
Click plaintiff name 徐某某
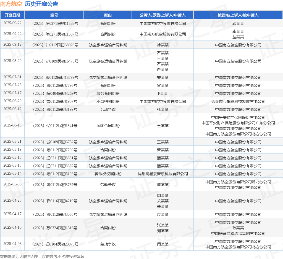point(163,45)
